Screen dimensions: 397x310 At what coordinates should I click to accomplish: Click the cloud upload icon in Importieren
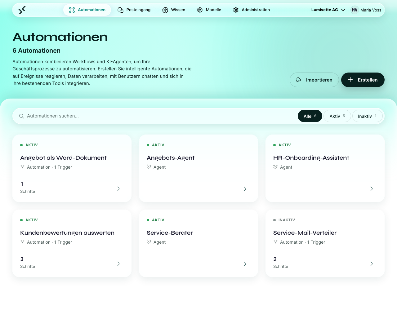point(299,80)
